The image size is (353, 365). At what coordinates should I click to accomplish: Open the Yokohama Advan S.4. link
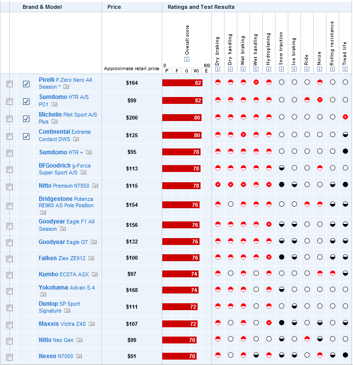coord(67,288)
